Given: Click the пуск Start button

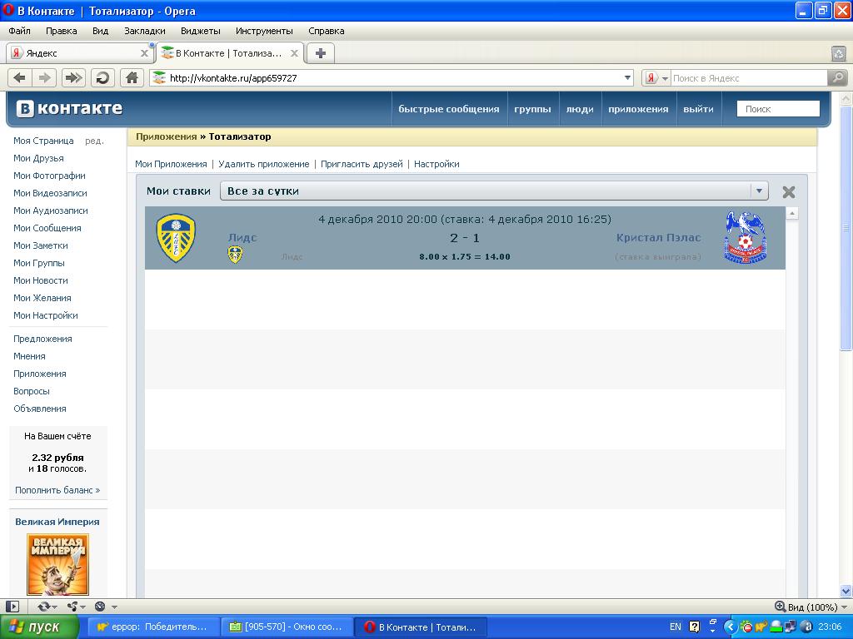Looking at the screenshot, I should (x=39, y=627).
